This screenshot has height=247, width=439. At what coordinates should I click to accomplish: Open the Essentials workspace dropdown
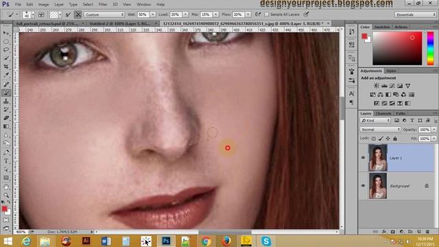tap(416, 14)
